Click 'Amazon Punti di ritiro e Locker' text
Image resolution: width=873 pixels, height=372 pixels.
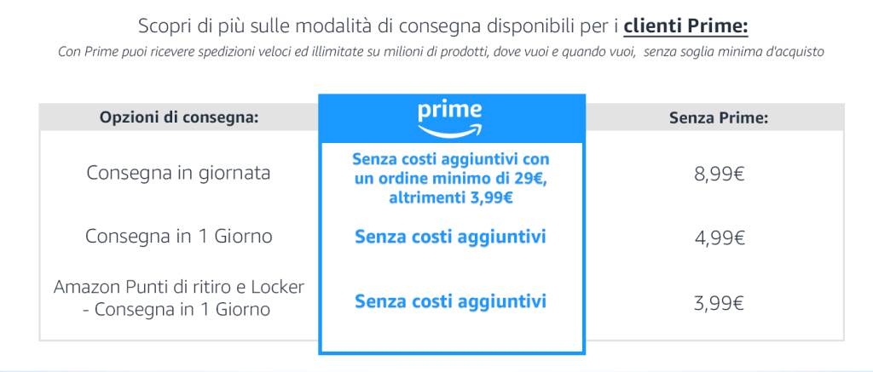[x=179, y=288]
